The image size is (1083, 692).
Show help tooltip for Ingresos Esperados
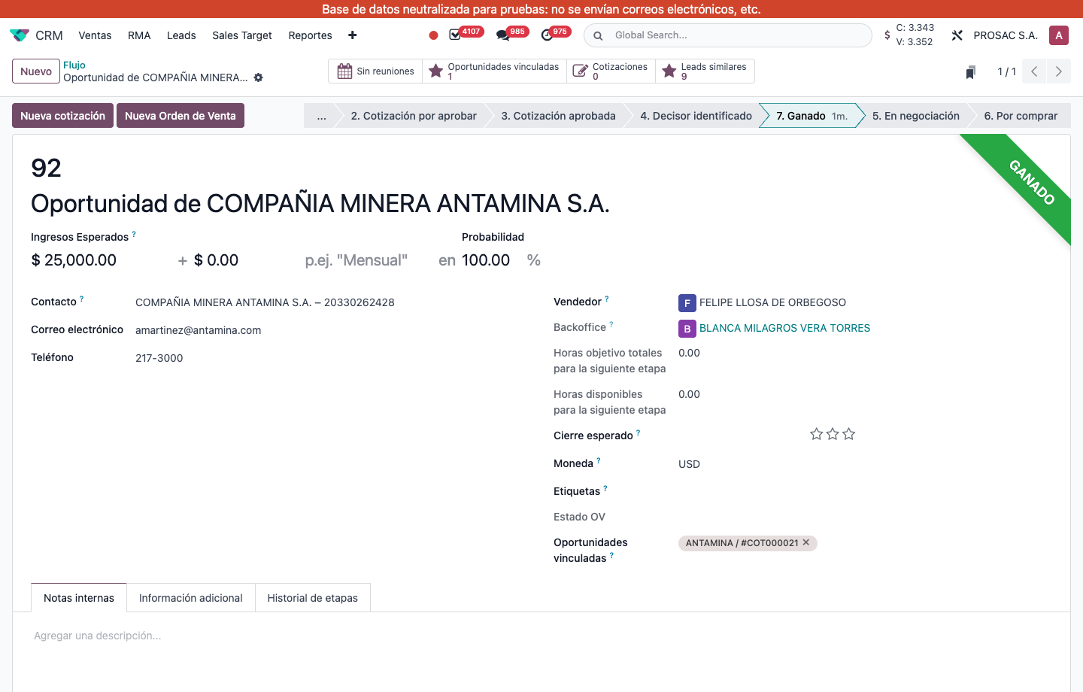134,234
